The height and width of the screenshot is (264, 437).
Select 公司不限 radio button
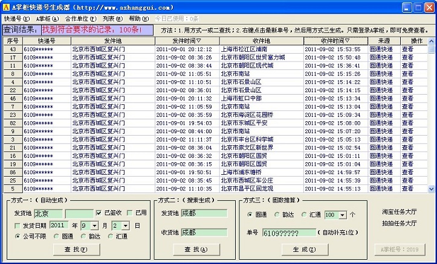click(x=18, y=236)
